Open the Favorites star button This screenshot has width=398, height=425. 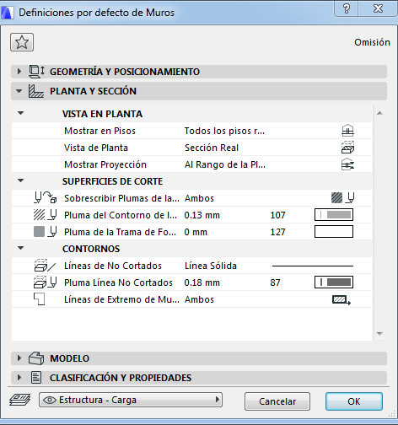22,42
